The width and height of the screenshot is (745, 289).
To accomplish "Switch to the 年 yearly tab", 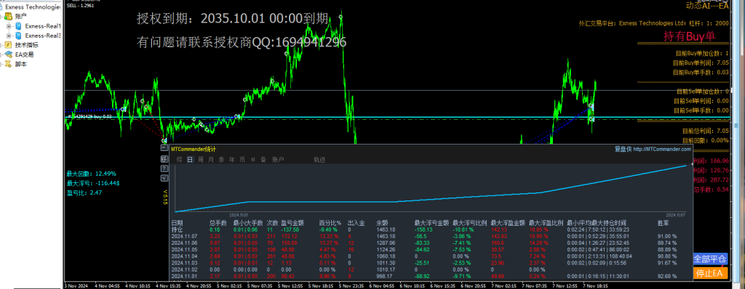I will pyautogui.click(x=232, y=160).
